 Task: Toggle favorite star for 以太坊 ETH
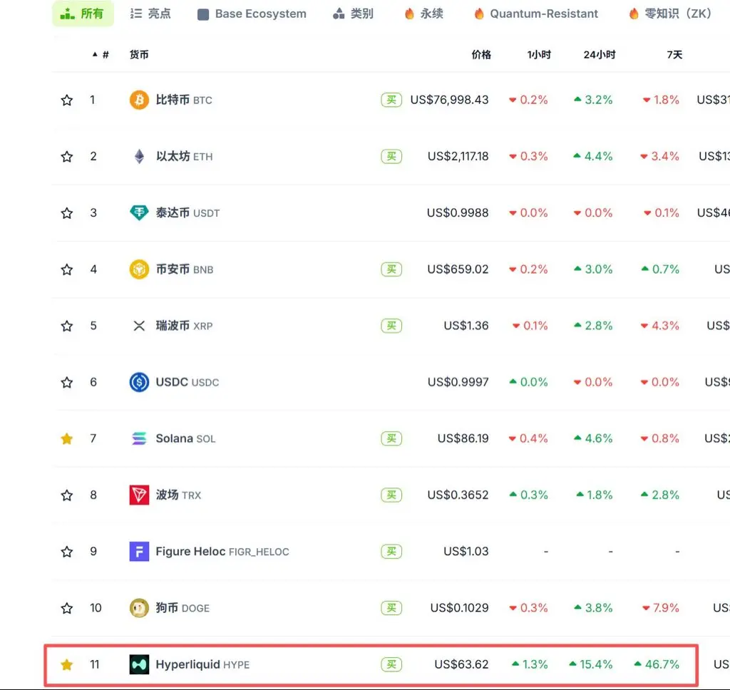[66, 156]
